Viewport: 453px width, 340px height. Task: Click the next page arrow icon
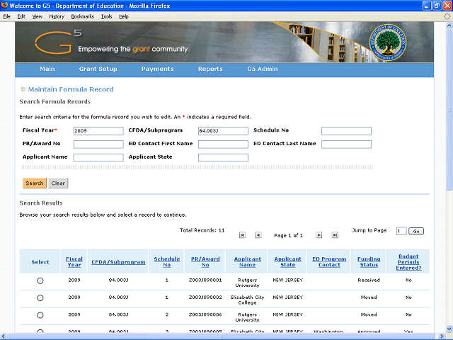319,235
